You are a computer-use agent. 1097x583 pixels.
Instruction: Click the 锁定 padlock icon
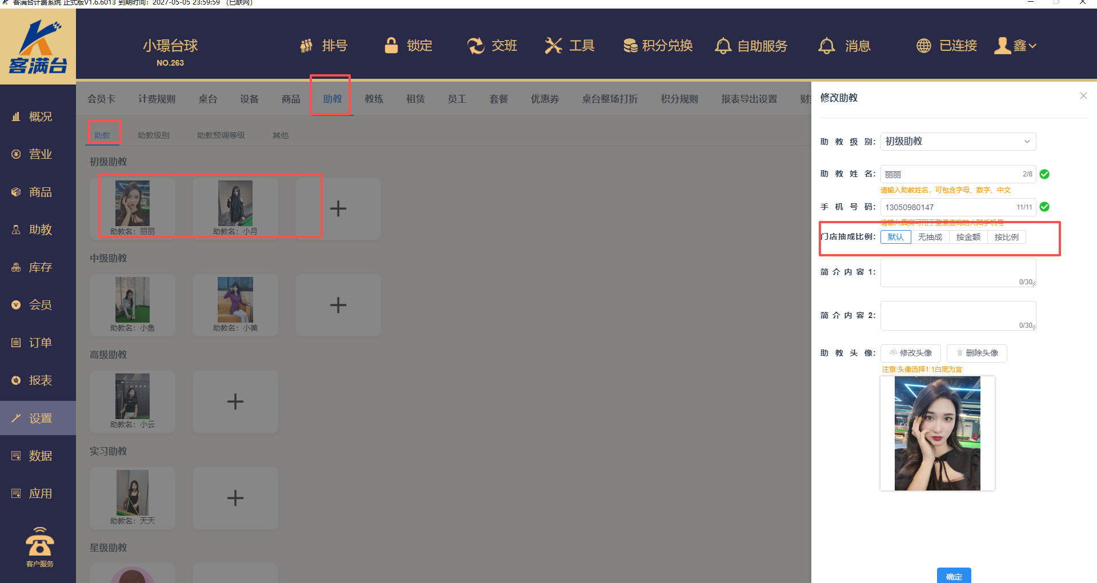pos(391,46)
